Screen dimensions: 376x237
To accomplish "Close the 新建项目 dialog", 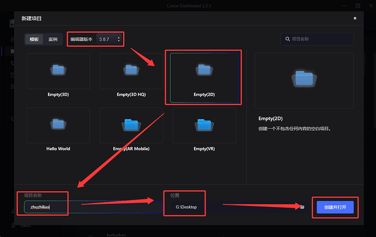I will coord(355,18).
